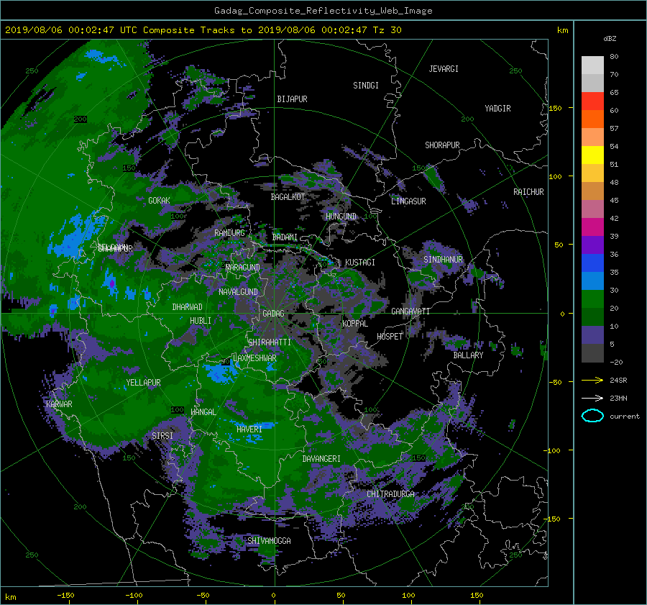The height and width of the screenshot is (605, 647).
Task: Click the DAVANGERI city label
Action: pyautogui.click(x=321, y=459)
